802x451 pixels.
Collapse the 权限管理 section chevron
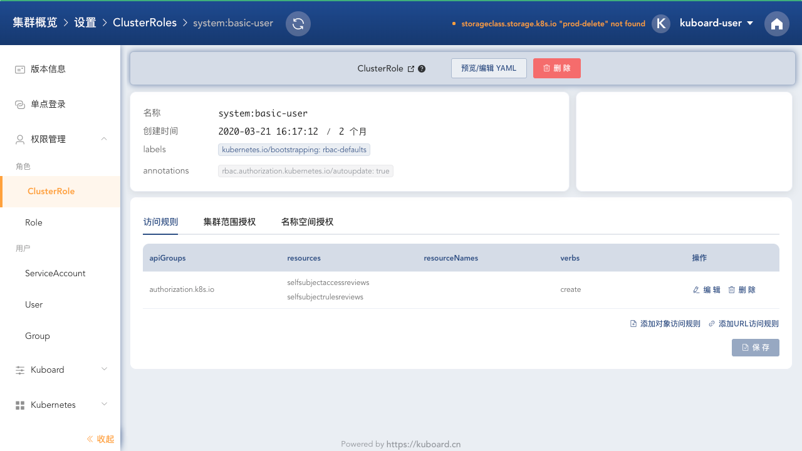[x=104, y=139]
